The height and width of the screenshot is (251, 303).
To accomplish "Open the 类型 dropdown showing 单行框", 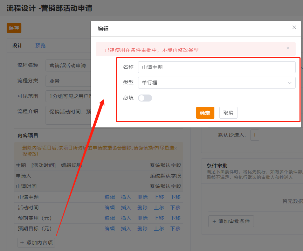I will click(x=216, y=83).
